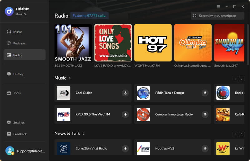This screenshot has height=161, width=250.
Task: Click the search by title input field
Action: [x=217, y=16]
